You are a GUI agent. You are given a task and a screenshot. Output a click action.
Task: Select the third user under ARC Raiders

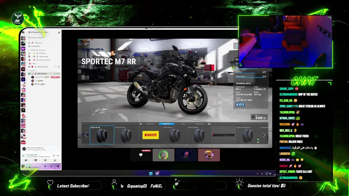click(x=38, y=84)
